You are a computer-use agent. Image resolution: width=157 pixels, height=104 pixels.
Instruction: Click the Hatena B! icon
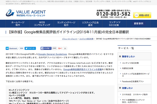click(7, 48)
